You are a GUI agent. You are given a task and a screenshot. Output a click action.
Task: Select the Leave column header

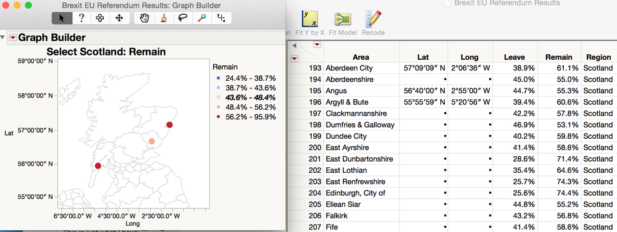click(514, 57)
